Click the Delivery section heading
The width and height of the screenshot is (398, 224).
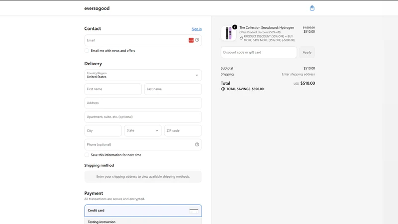pyautogui.click(x=93, y=64)
